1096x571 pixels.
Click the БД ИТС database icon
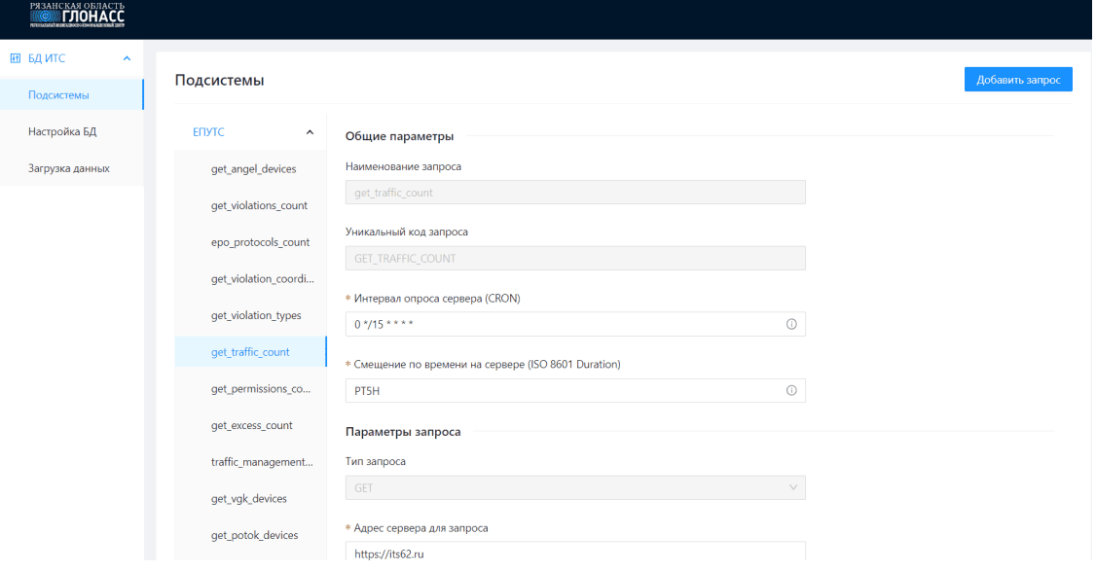[15, 58]
